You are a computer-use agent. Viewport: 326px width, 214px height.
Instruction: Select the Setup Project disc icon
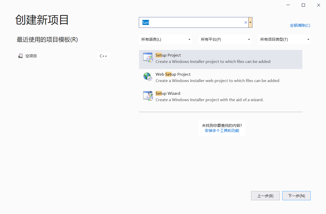click(x=148, y=58)
